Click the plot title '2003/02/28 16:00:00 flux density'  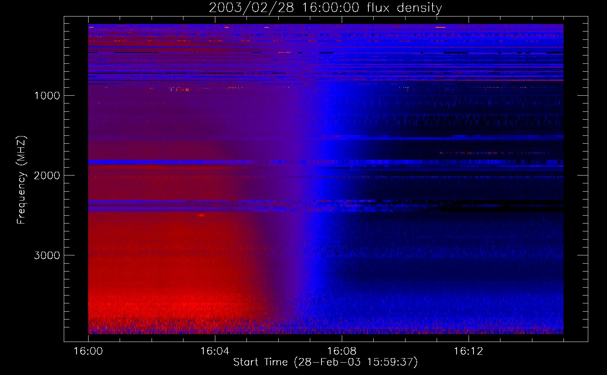[325, 7]
